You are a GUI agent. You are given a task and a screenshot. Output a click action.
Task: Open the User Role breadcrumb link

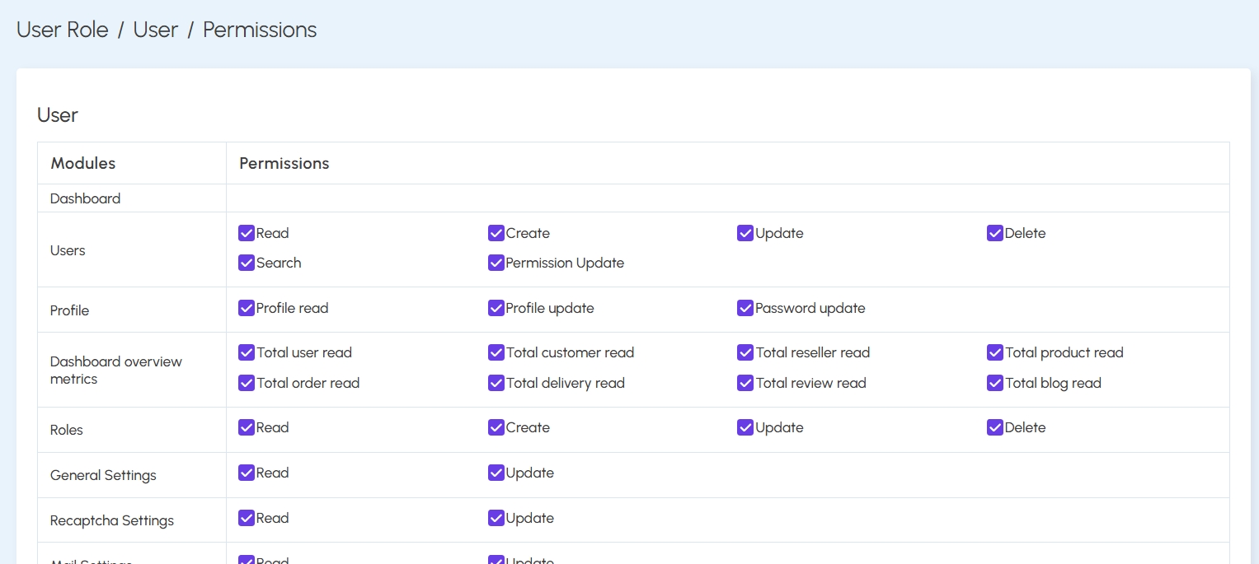tap(63, 30)
